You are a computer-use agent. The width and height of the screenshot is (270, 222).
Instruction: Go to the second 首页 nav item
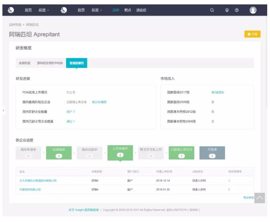coord(81,10)
